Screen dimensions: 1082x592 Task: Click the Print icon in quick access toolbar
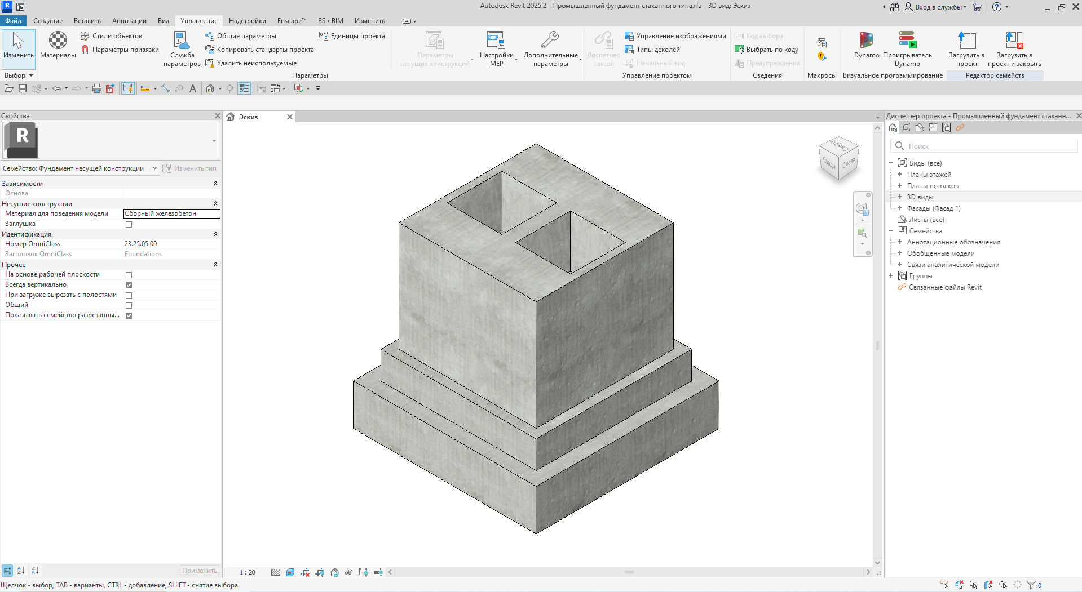tap(96, 88)
